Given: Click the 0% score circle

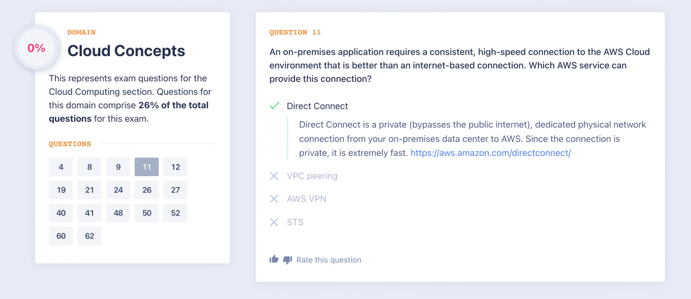Looking at the screenshot, I should pyautogui.click(x=36, y=48).
